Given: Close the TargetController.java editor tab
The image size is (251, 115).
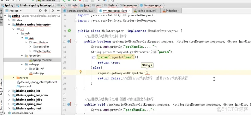Looking at the screenshot, I should 95,11.
